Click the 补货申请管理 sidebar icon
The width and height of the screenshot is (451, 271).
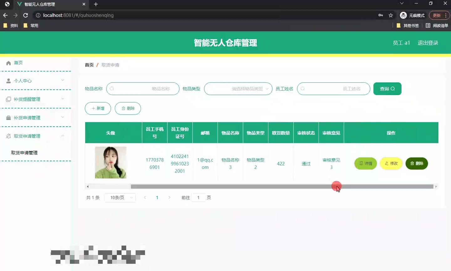click(x=8, y=118)
